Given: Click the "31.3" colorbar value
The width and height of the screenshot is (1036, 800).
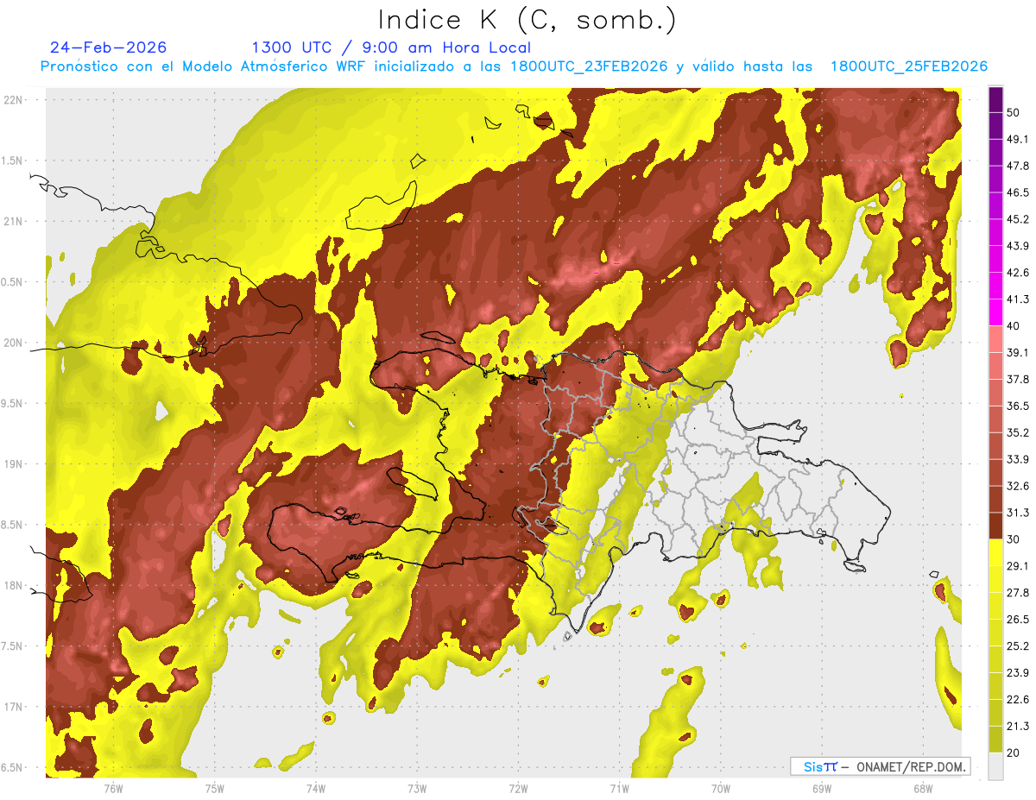Looking at the screenshot, I should pos(1018,513).
